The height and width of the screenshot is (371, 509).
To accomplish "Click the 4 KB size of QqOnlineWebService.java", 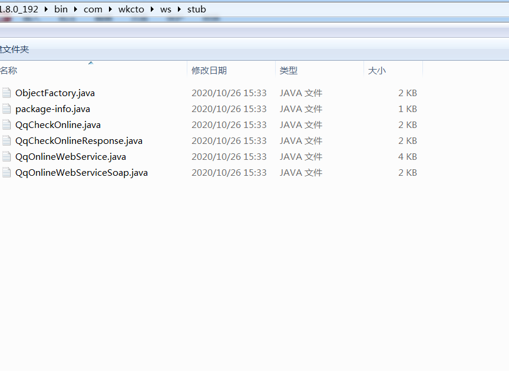I will [408, 156].
